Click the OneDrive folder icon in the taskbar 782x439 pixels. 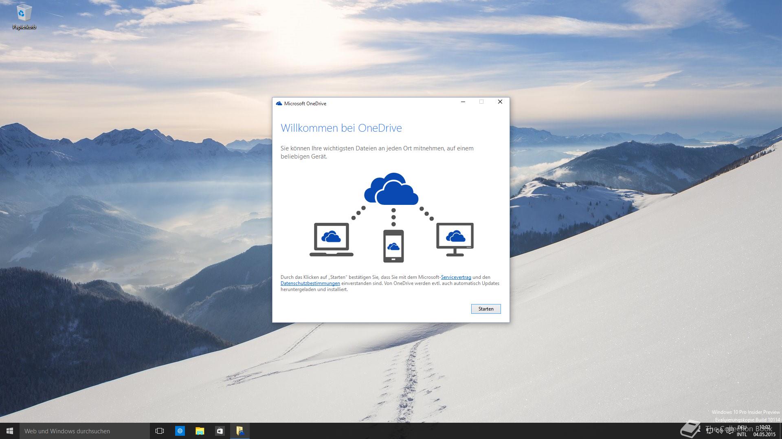tap(240, 431)
